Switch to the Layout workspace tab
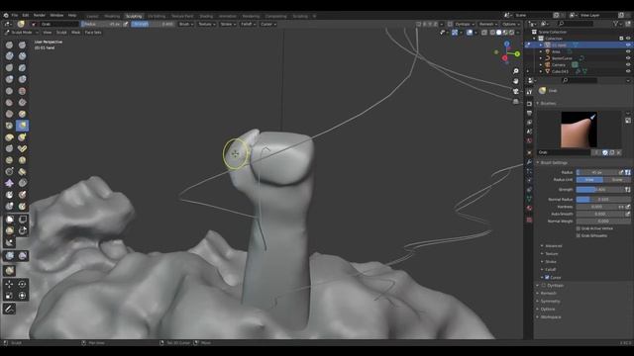 [92, 16]
